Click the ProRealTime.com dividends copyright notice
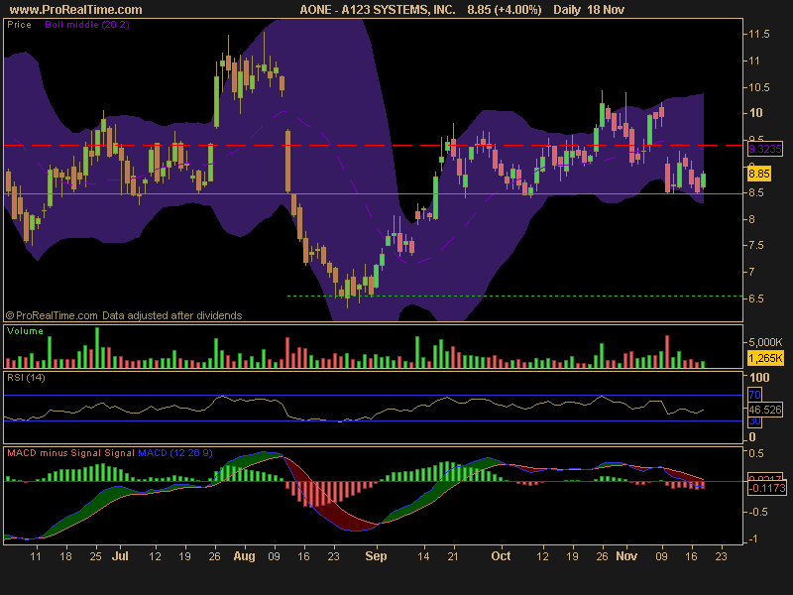This screenshot has height=595, width=793. click(124, 315)
